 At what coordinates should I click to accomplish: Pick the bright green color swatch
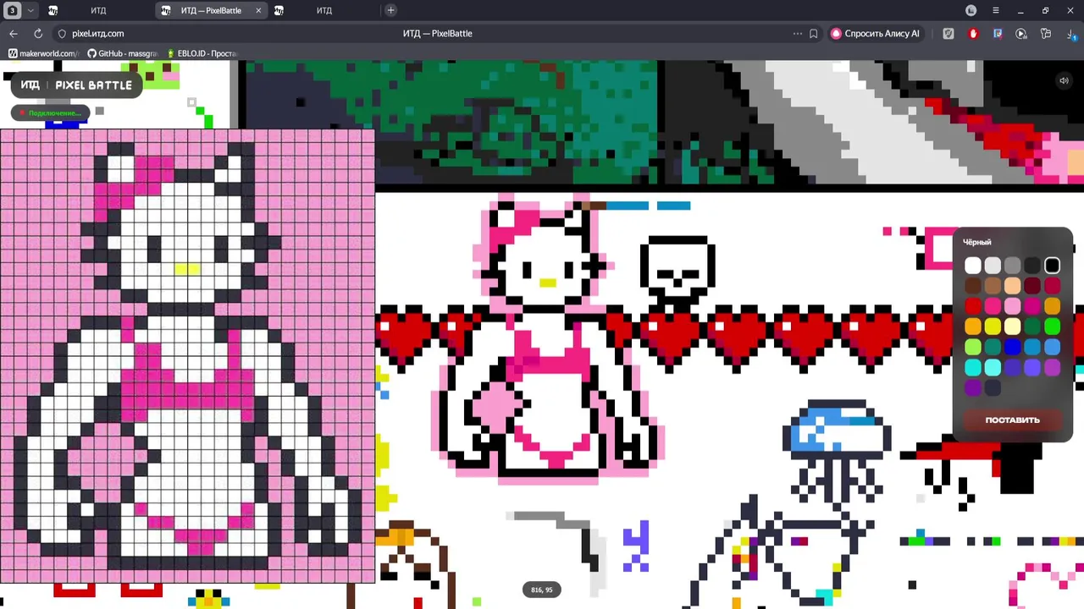pyautogui.click(x=1052, y=326)
